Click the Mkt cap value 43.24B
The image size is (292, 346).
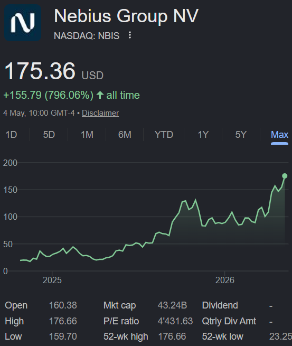(x=172, y=305)
